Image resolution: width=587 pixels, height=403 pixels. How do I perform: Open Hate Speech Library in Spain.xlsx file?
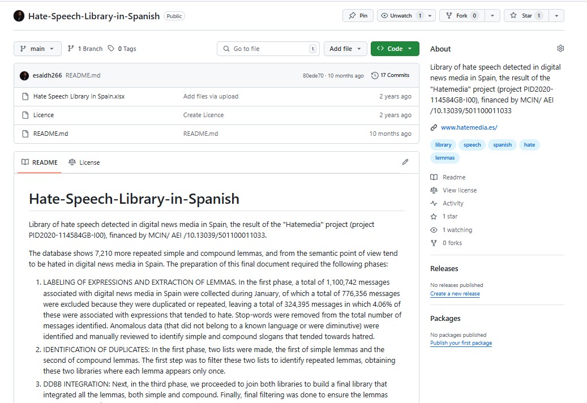pyautogui.click(x=79, y=97)
